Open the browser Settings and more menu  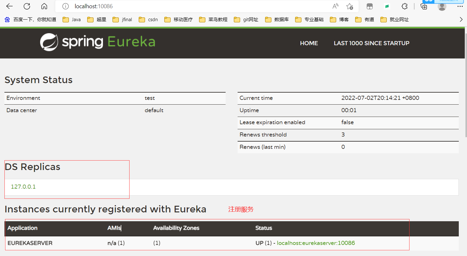coord(460,6)
